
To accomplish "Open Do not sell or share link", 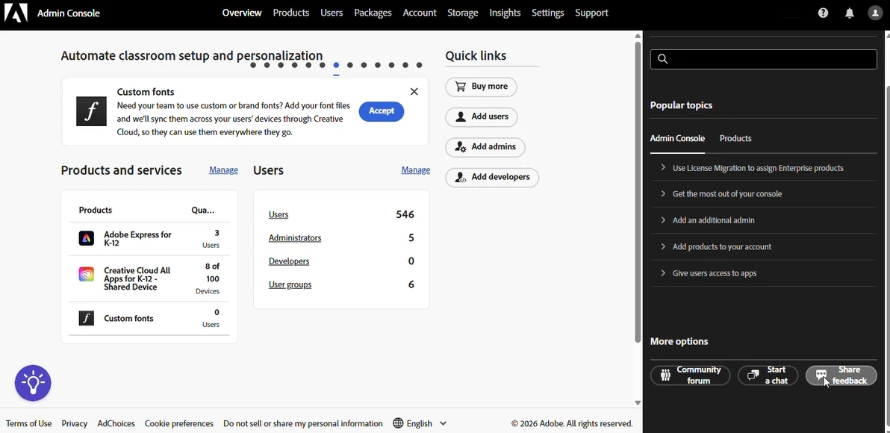I will 302,423.
